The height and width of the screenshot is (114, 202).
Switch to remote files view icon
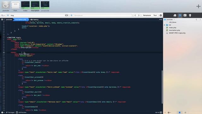(185, 112)
